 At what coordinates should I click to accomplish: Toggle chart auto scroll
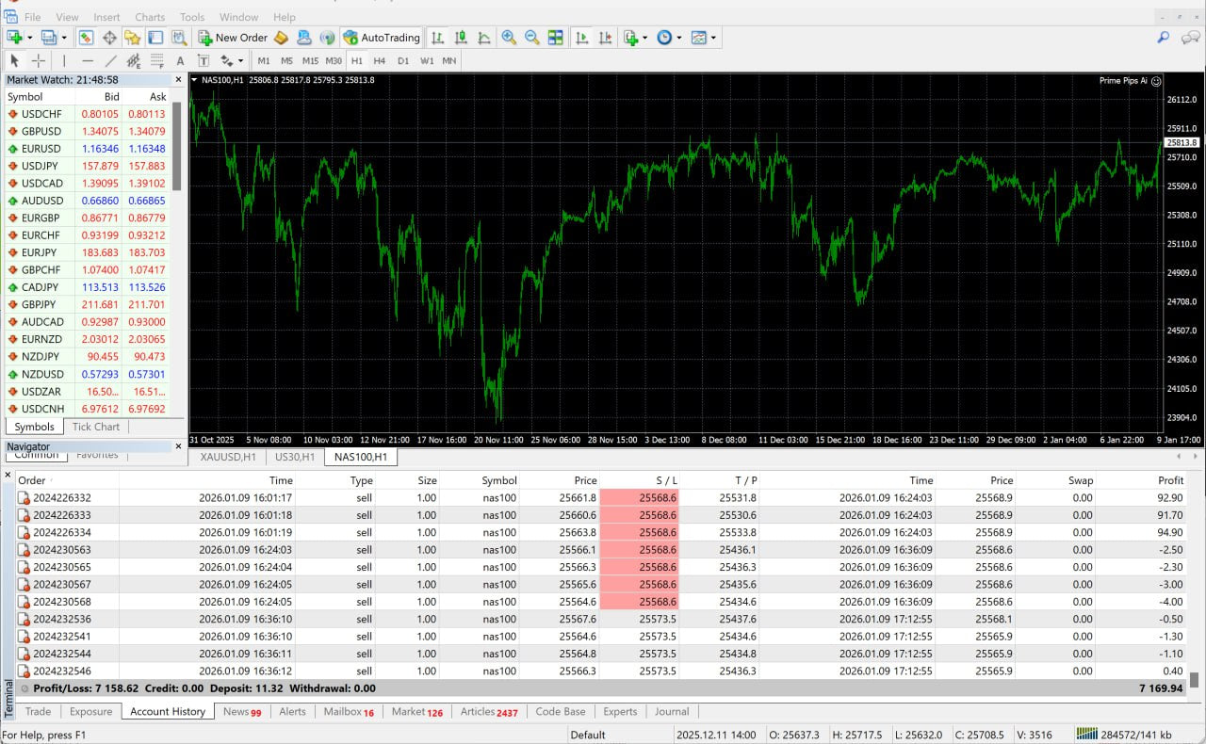(x=581, y=38)
